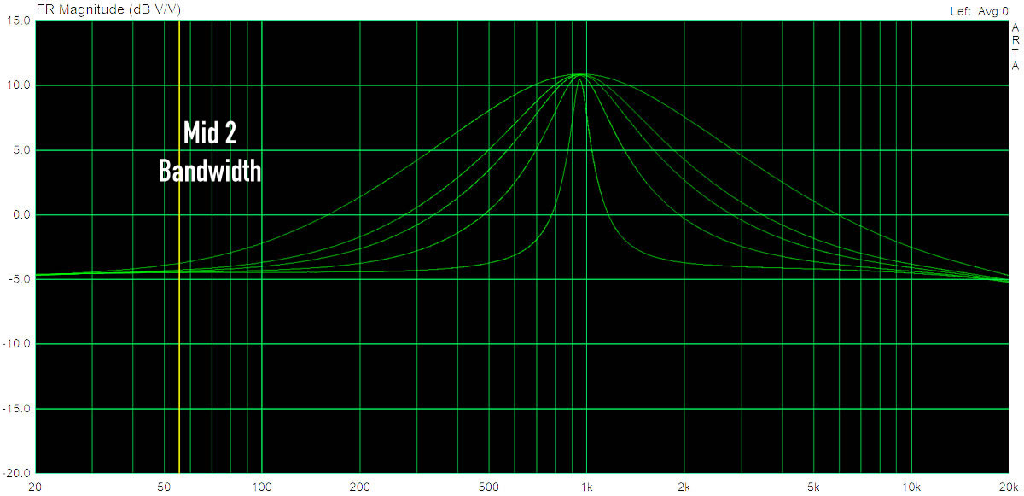This screenshot has height=496, width=1024.
Task: Click the 'Mid 2 Bandwidth' annotation text
Action: (210, 152)
